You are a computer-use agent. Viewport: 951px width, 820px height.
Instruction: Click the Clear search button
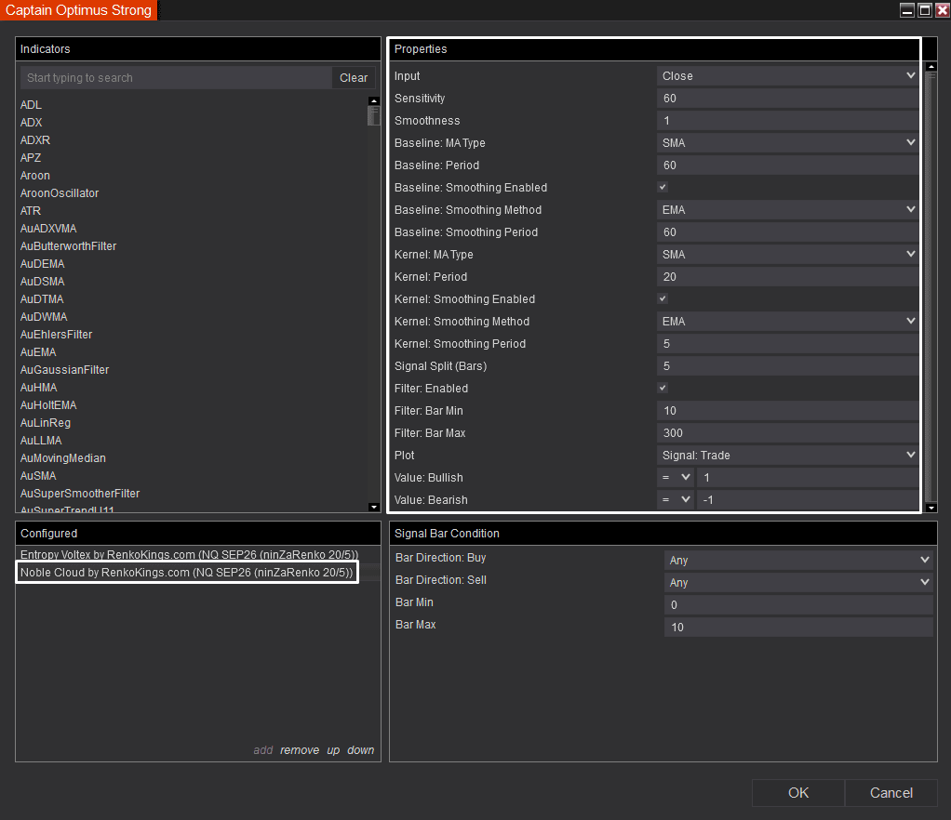pos(354,77)
